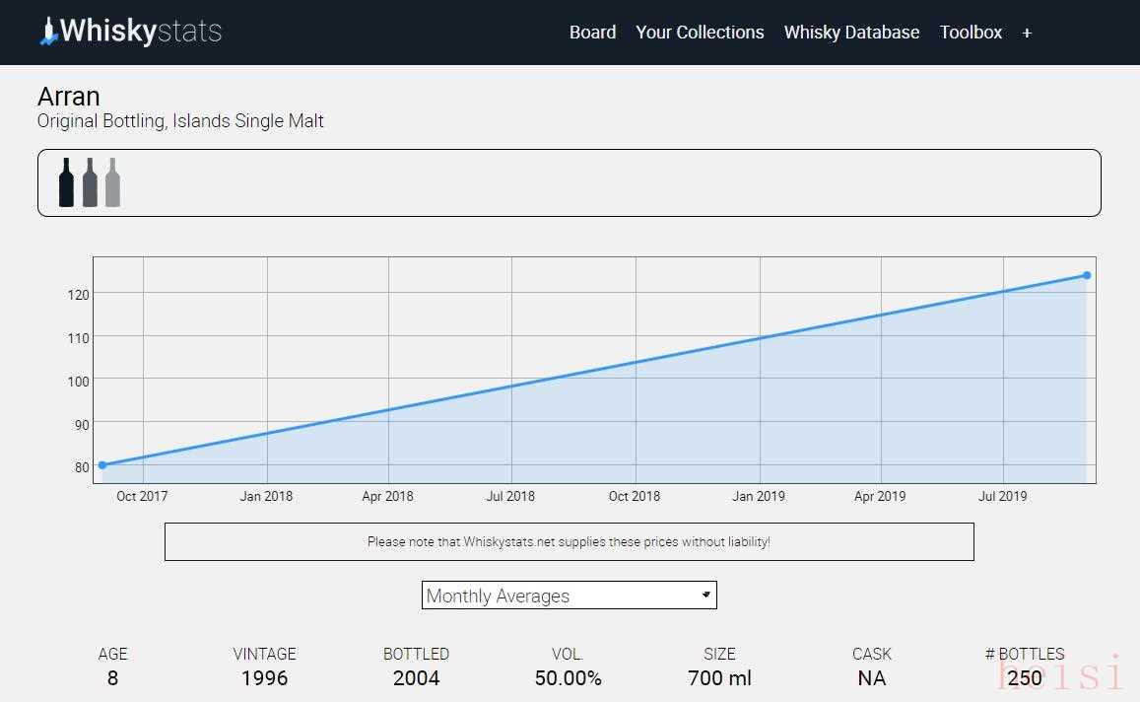Go to Your Collections
Image resolution: width=1140 pixels, height=702 pixels.
pyautogui.click(x=700, y=33)
